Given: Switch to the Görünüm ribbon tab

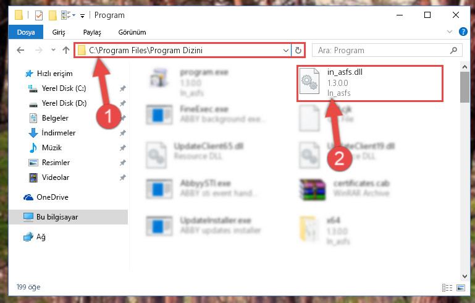Looking at the screenshot, I should pos(132,32).
